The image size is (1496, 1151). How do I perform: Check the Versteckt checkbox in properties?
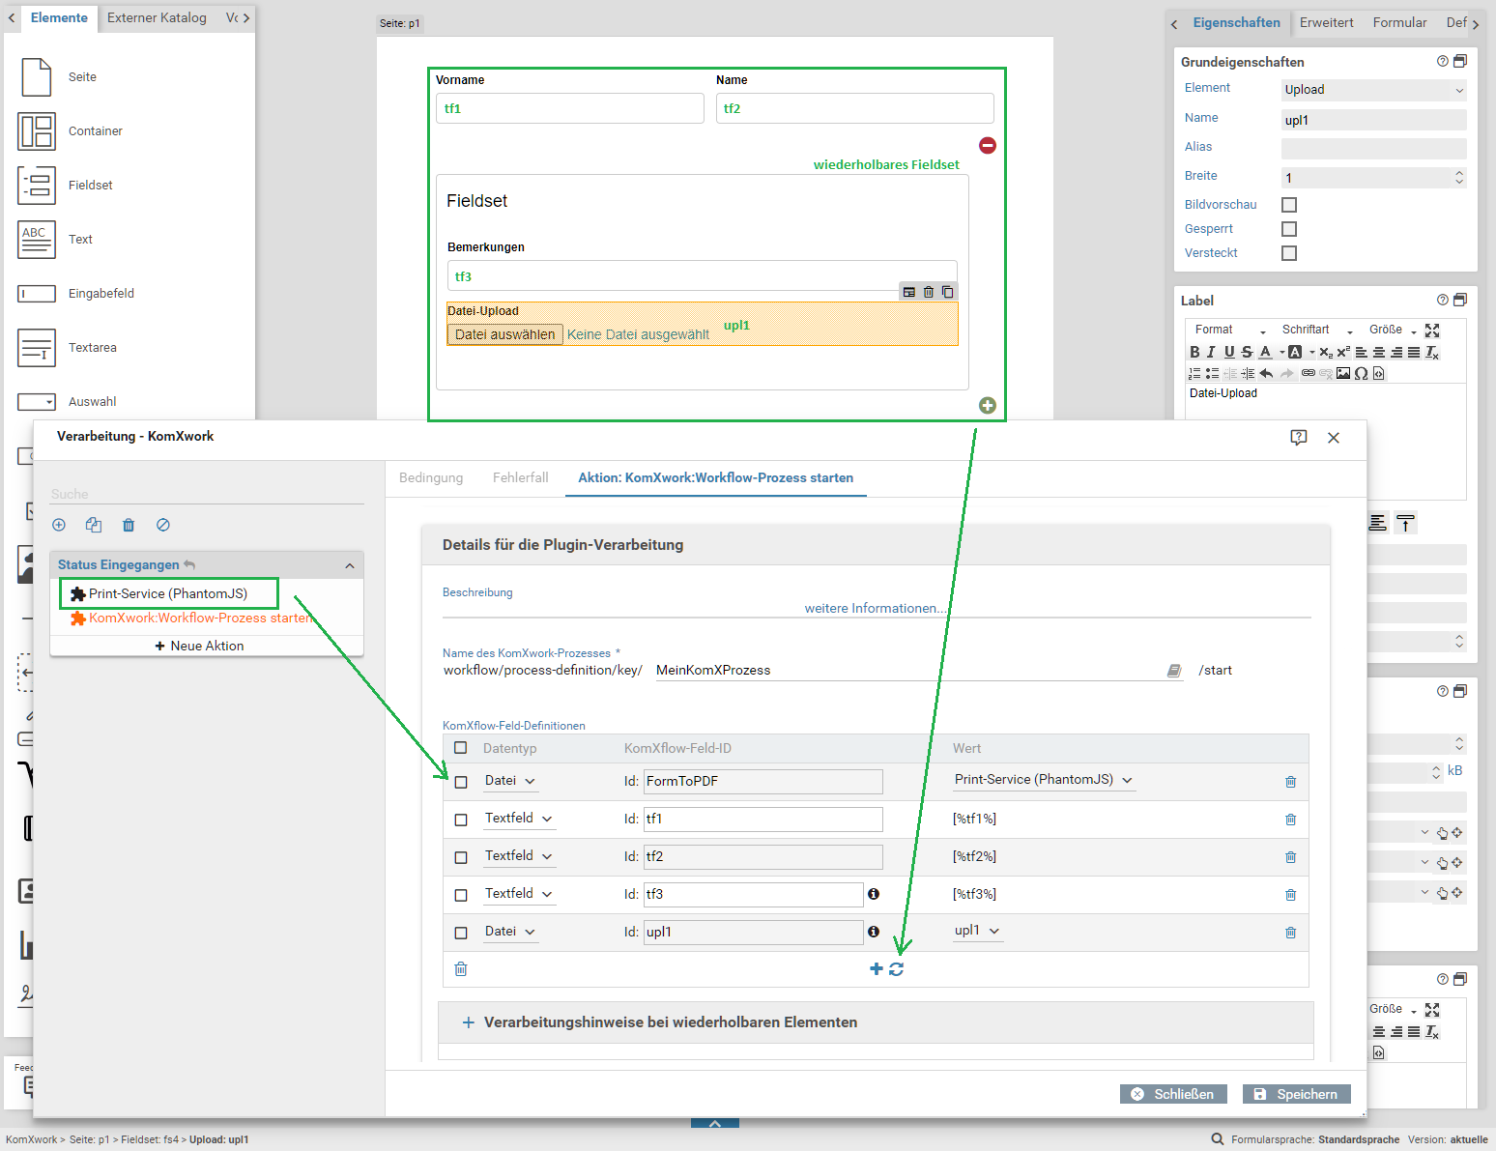pyautogui.click(x=1289, y=252)
